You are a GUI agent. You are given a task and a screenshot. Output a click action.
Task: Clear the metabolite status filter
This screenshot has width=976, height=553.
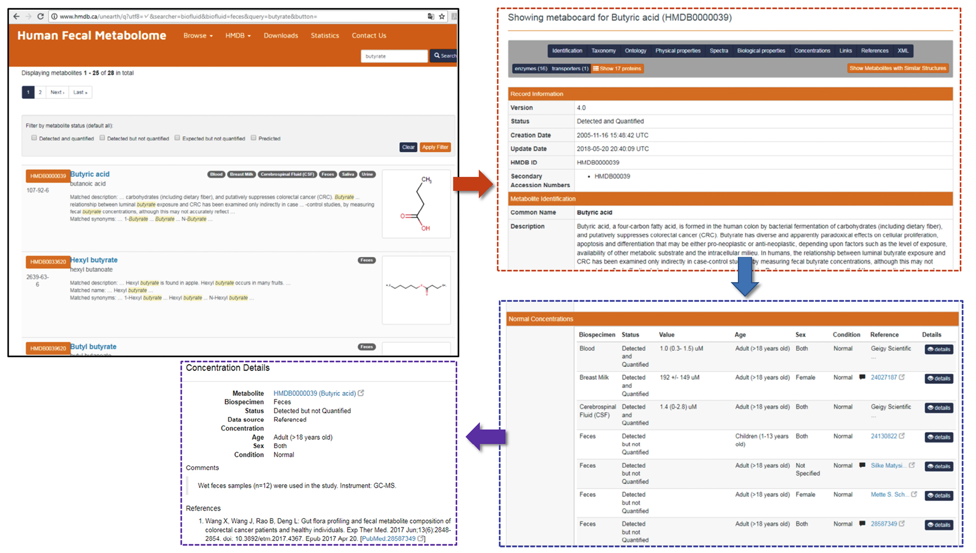pyautogui.click(x=408, y=147)
